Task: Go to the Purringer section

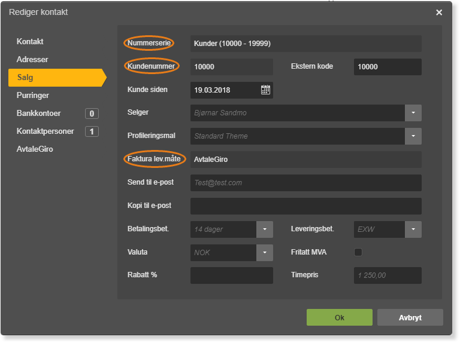Action: [32, 96]
